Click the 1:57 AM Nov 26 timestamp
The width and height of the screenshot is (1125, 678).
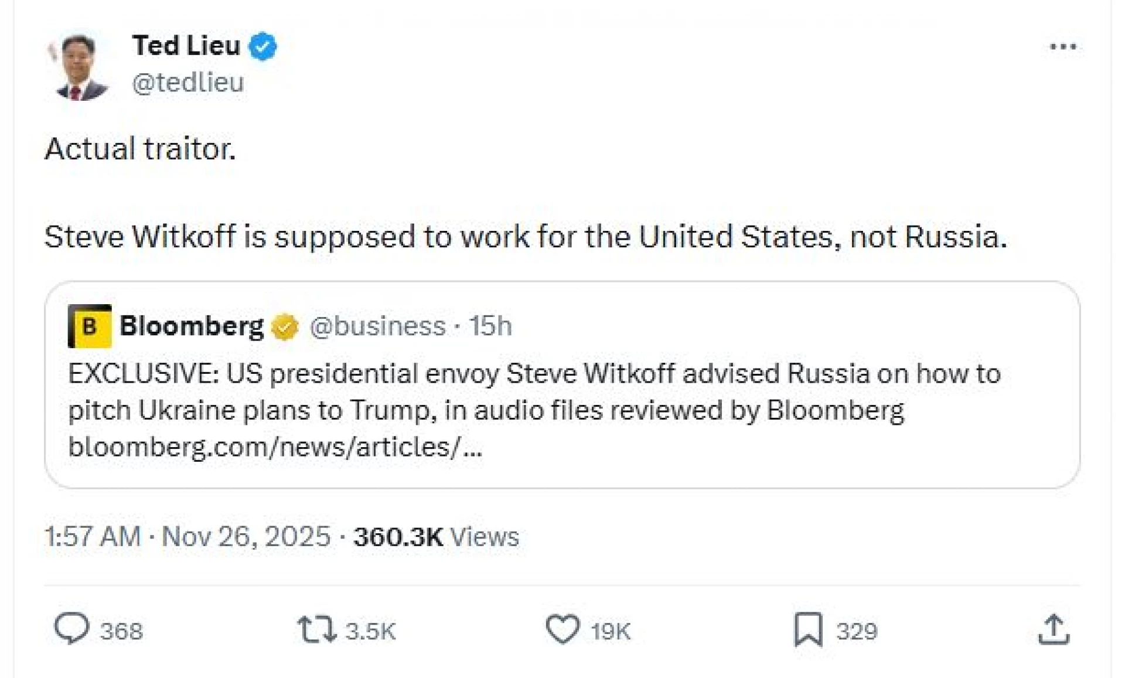(187, 537)
